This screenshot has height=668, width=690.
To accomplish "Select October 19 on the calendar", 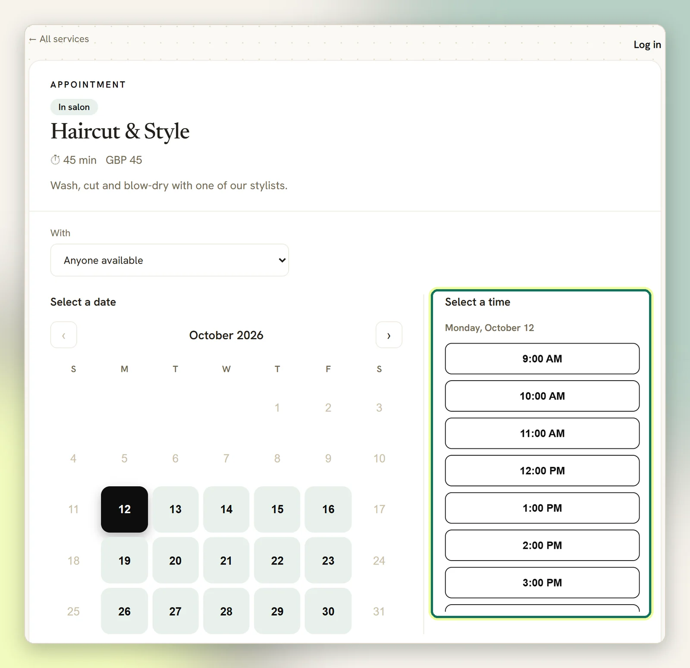I will coord(125,561).
